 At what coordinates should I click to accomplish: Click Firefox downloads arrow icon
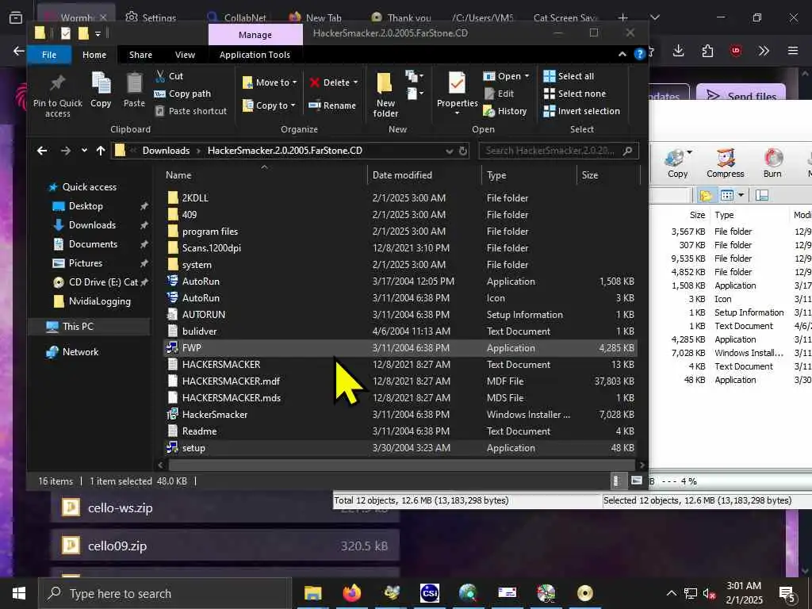pyautogui.click(x=679, y=51)
